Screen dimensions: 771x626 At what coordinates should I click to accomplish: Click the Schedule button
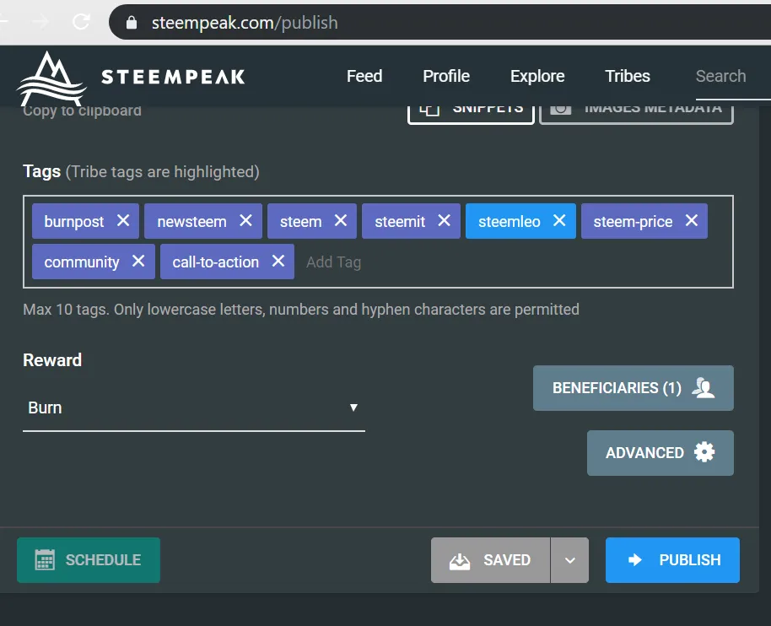tap(89, 560)
